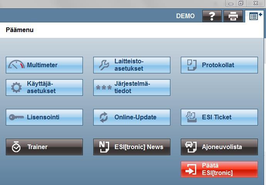Viewport: 266px width, 185px height.
Task: Click Päätä ESI[tronic] to exit
Action: [x=219, y=170]
